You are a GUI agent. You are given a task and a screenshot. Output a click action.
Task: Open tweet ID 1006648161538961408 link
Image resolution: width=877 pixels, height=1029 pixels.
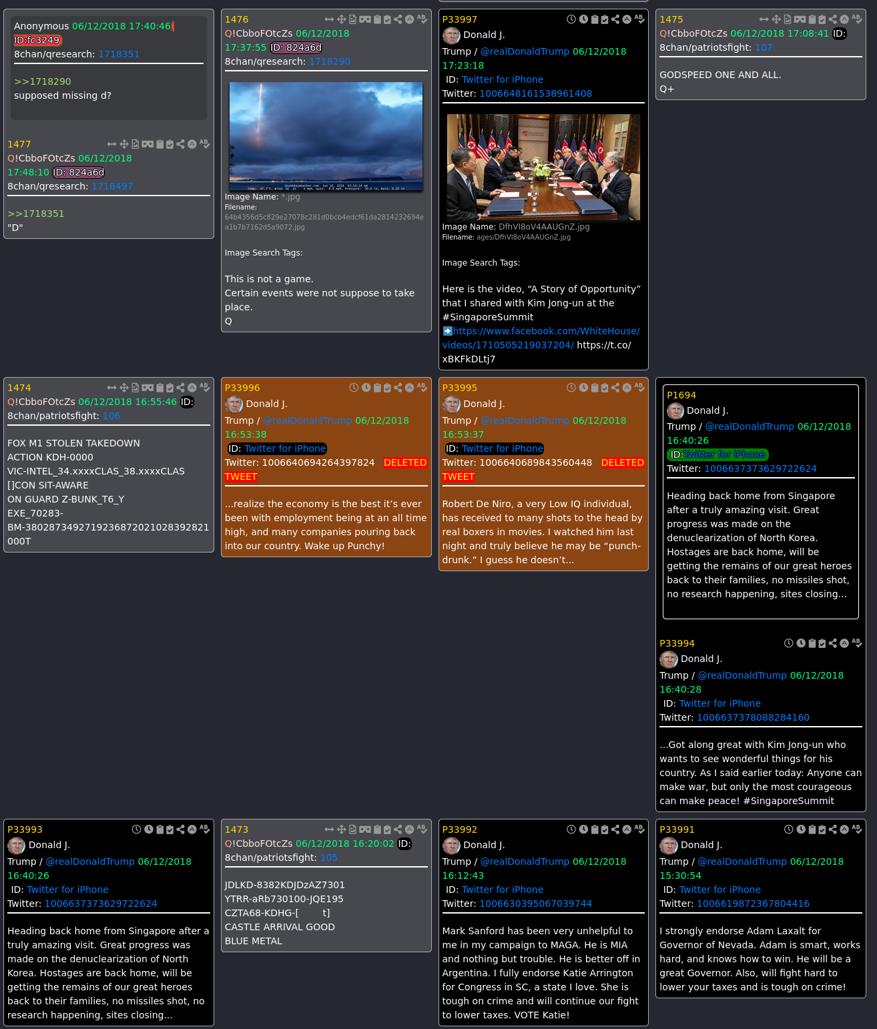(536, 93)
